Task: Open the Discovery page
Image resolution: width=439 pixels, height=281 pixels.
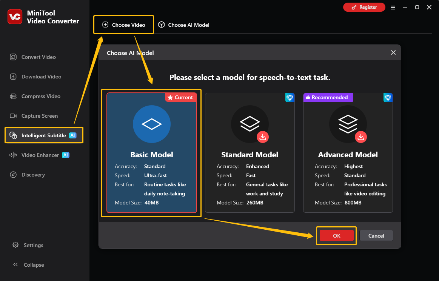Action: pyautogui.click(x=27, y=175)
